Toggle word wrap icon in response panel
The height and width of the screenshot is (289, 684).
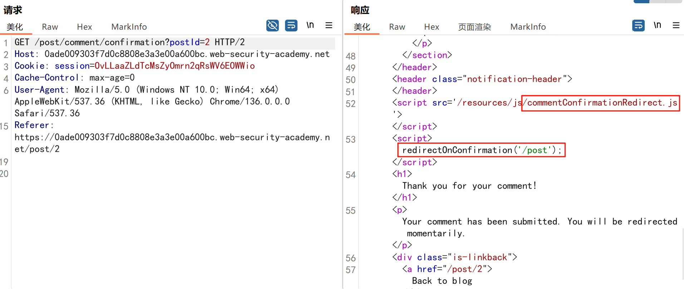point(638,25)
